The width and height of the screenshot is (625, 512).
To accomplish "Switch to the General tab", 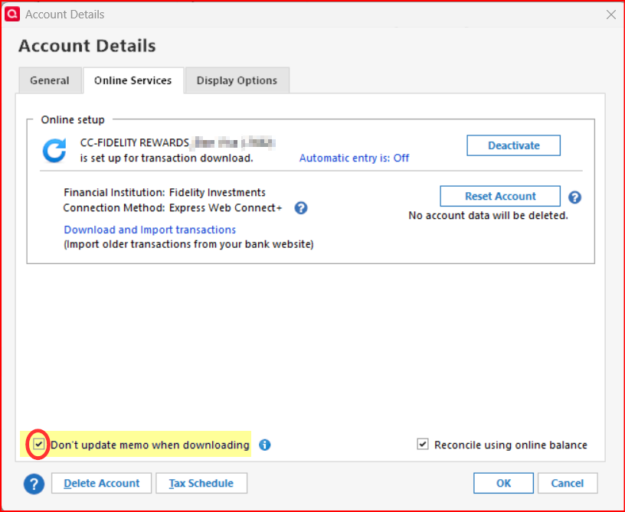I will [50, 80].
